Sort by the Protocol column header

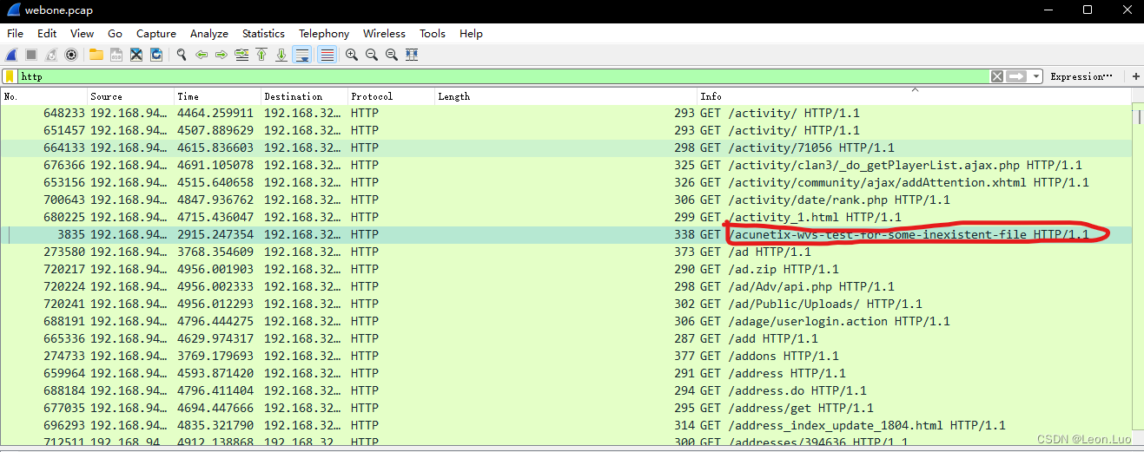click(x=391, y=96)
